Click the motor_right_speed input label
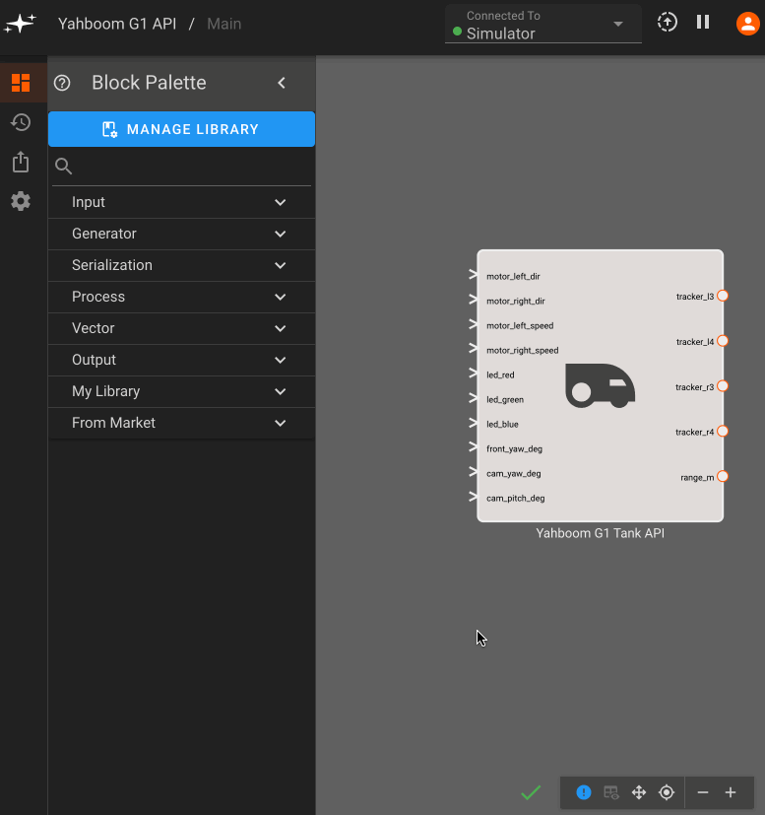765x815 pixels. coord(523,350)
